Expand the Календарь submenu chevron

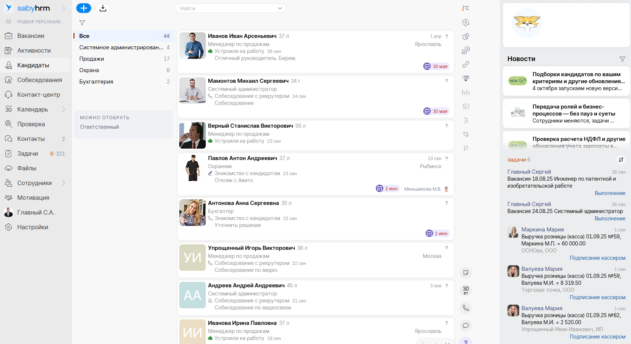63,109
